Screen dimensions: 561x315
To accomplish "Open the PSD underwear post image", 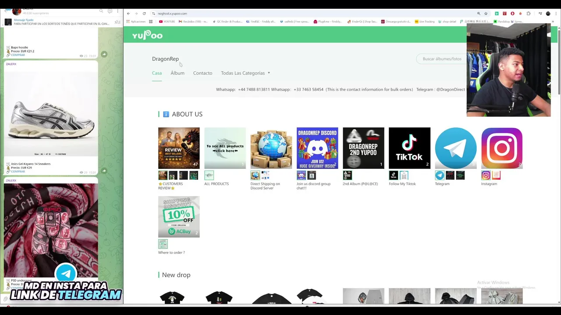I will pos(51,230).
